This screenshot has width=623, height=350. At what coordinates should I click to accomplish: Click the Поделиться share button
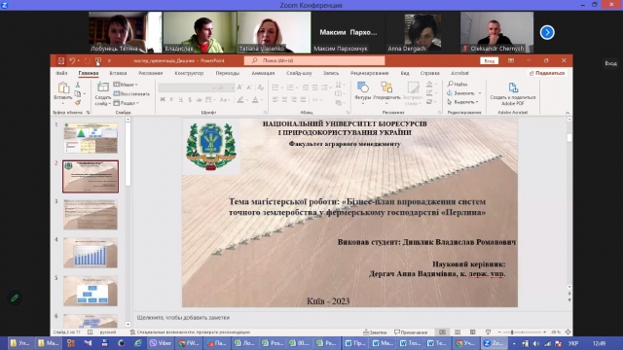pyautogui.click(x=547, y=73)
